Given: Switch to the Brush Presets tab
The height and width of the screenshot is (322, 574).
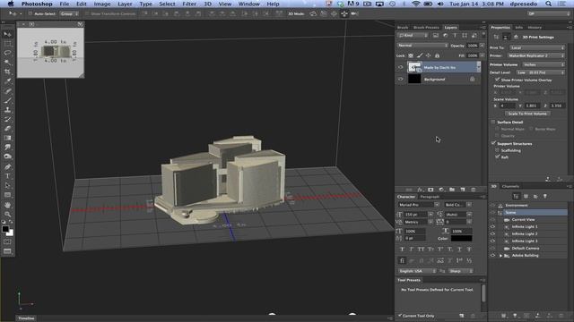Looking at the screenshot, I should (426, 28).
